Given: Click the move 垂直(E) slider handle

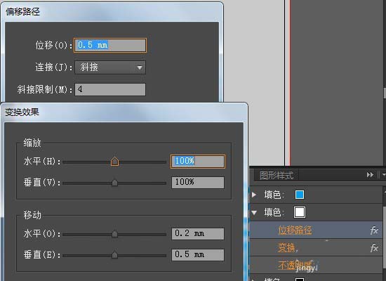Looking at the screenshot, I should [114, 254].
